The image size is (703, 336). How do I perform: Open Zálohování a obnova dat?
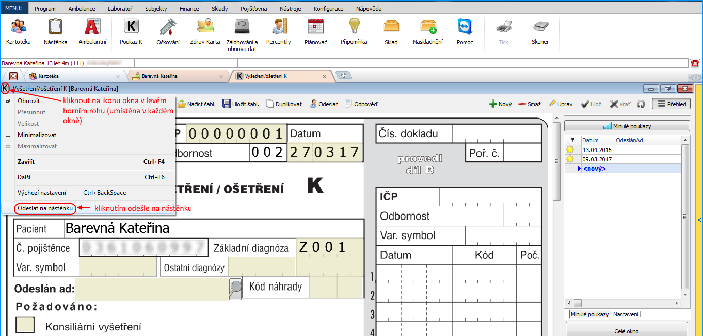[x=242, y=32]
